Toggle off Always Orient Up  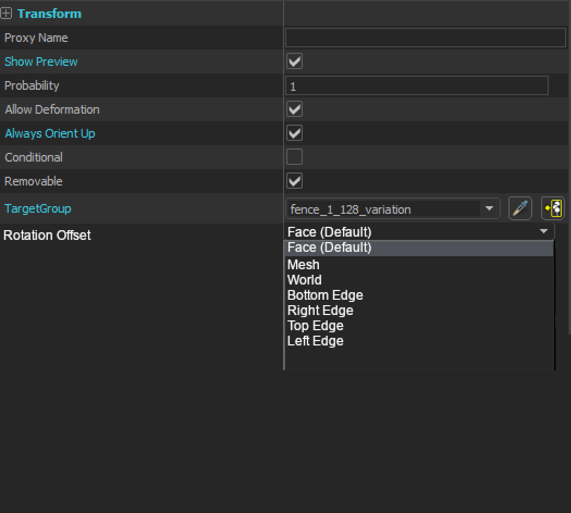point(294,133)
